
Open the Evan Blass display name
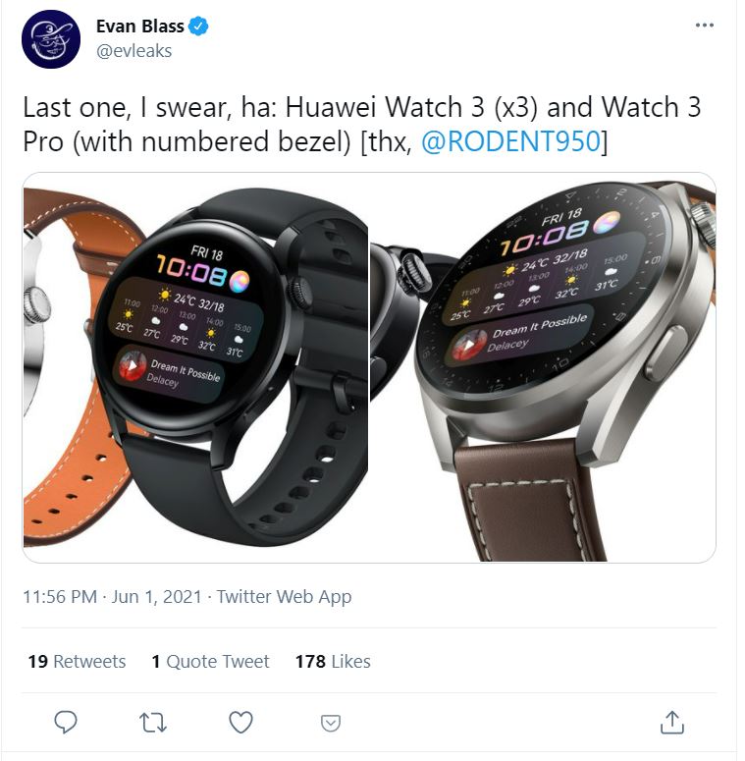tap(140, 26)
